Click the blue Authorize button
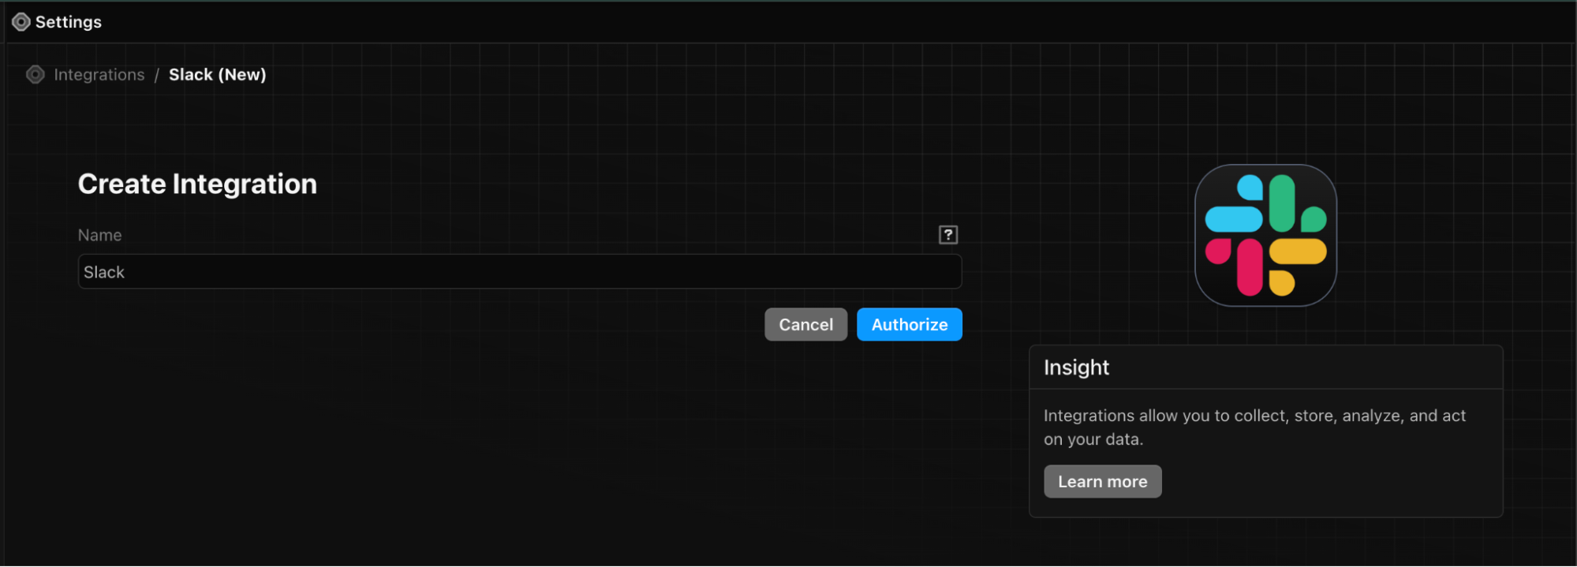Viewport: 1577px width, 567px height. [x=910, y=325]
